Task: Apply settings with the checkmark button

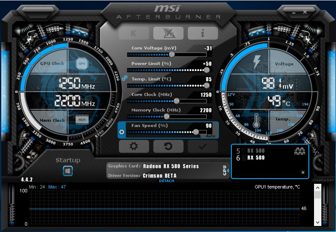Action: pos(203,146)
